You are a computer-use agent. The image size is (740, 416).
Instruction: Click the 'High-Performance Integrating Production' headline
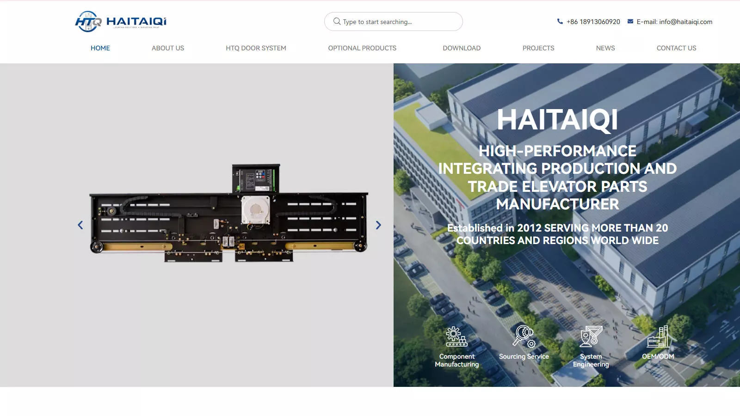tap(557, 177)
